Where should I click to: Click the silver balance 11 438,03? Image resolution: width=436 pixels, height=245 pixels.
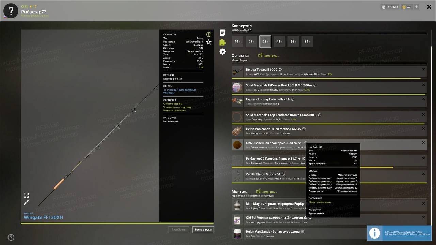pyautogui.click(x=390, y=7)
